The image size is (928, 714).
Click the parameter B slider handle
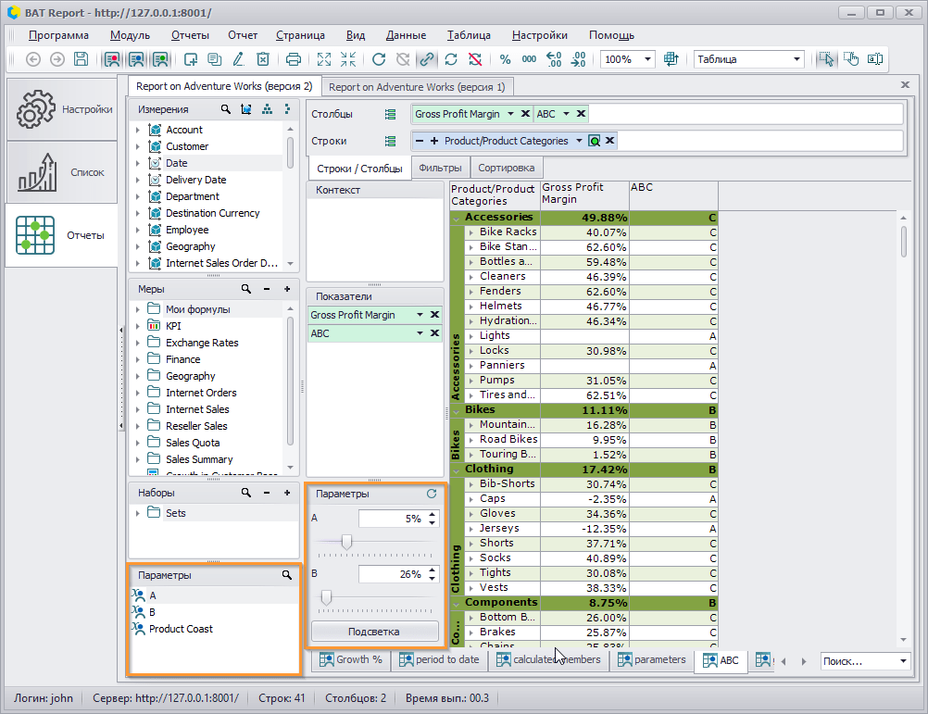click(326, 597)
